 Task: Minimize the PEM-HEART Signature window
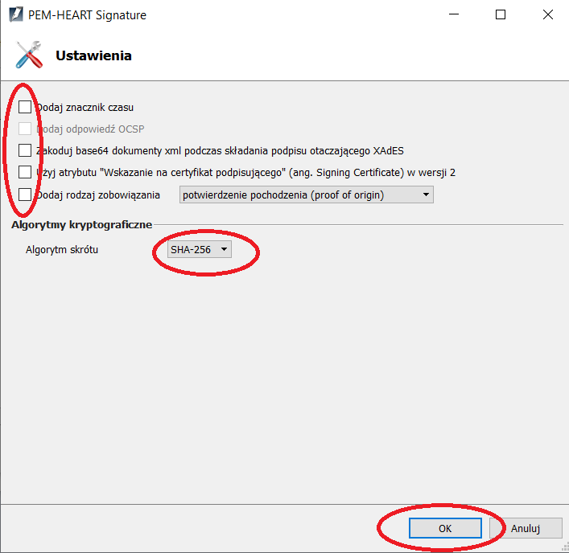(x=454, y=14)
